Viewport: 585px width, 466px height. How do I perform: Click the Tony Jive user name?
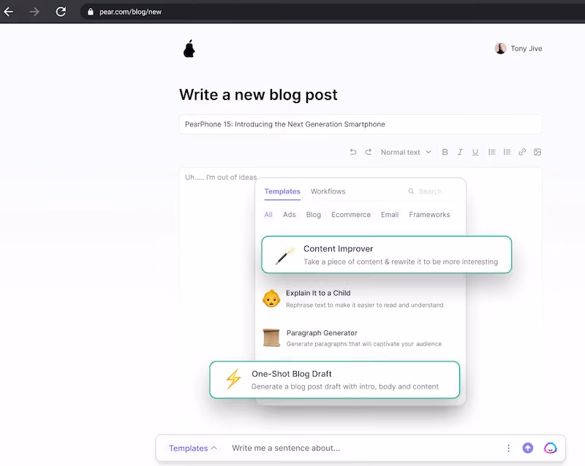[526, 48]
